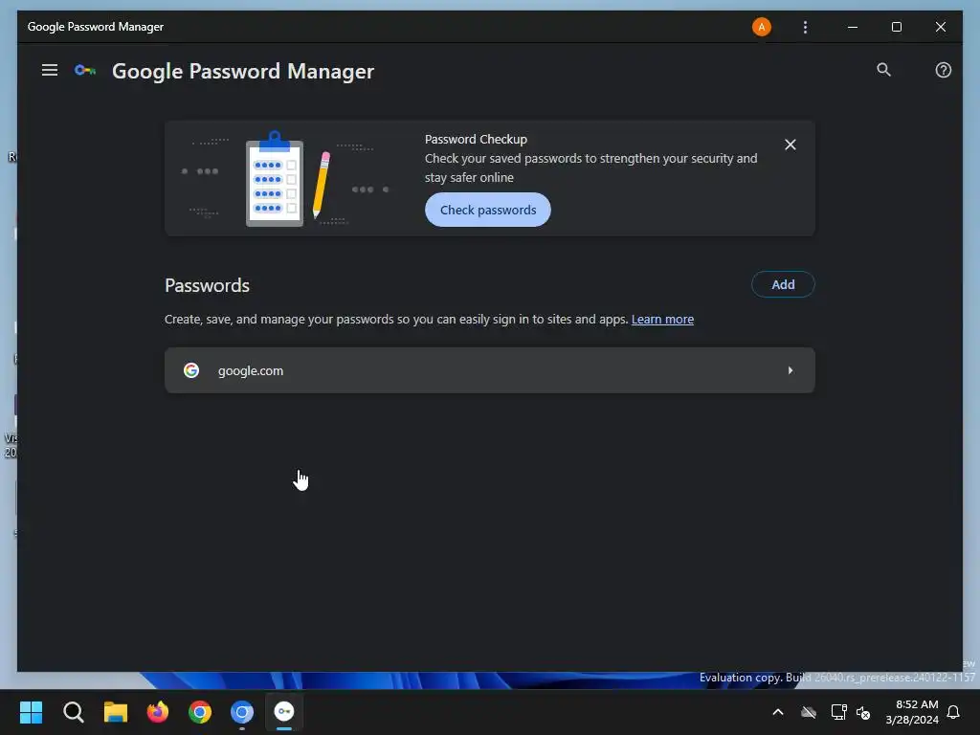This screenshot has height=735, width=980.
Task: Click the muted volume tray icon
Action: coord(864,712)
